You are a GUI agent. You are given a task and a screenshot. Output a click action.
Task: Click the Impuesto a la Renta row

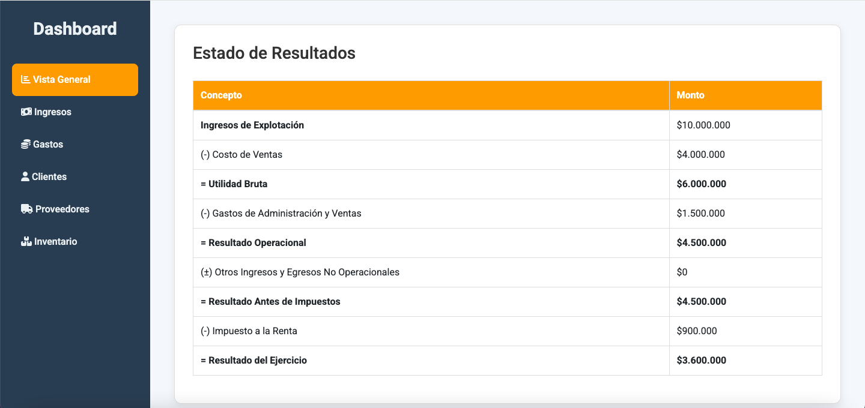point(508,331)
